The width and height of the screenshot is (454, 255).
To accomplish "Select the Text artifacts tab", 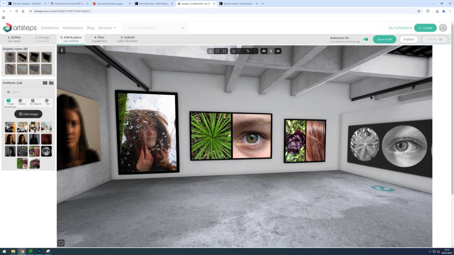I will [x=47, y=102].
